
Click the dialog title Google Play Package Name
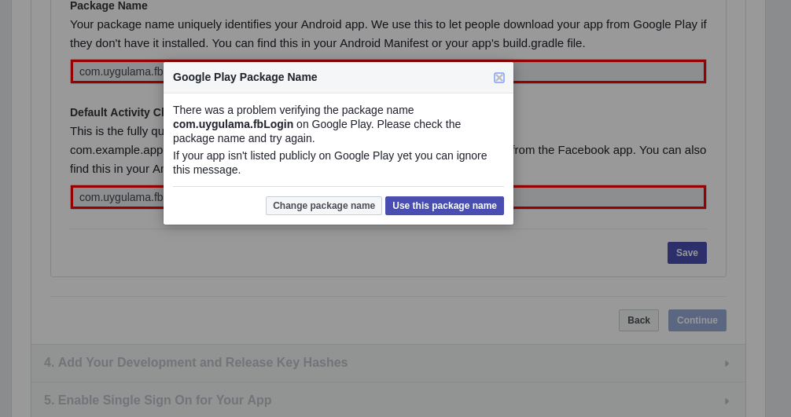click(245, 77)
